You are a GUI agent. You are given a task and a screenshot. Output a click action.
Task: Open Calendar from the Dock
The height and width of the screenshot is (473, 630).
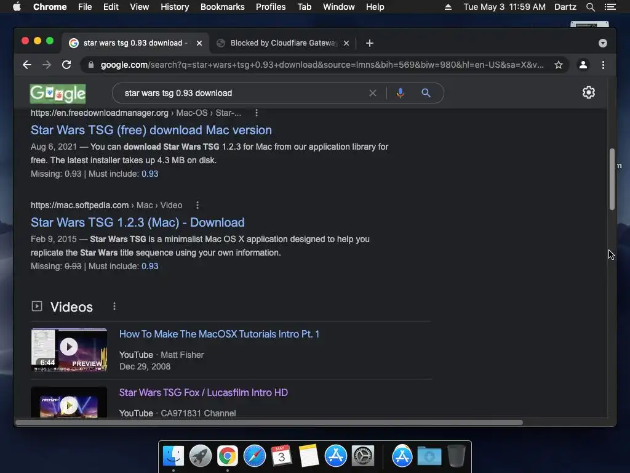pos(281,456)
